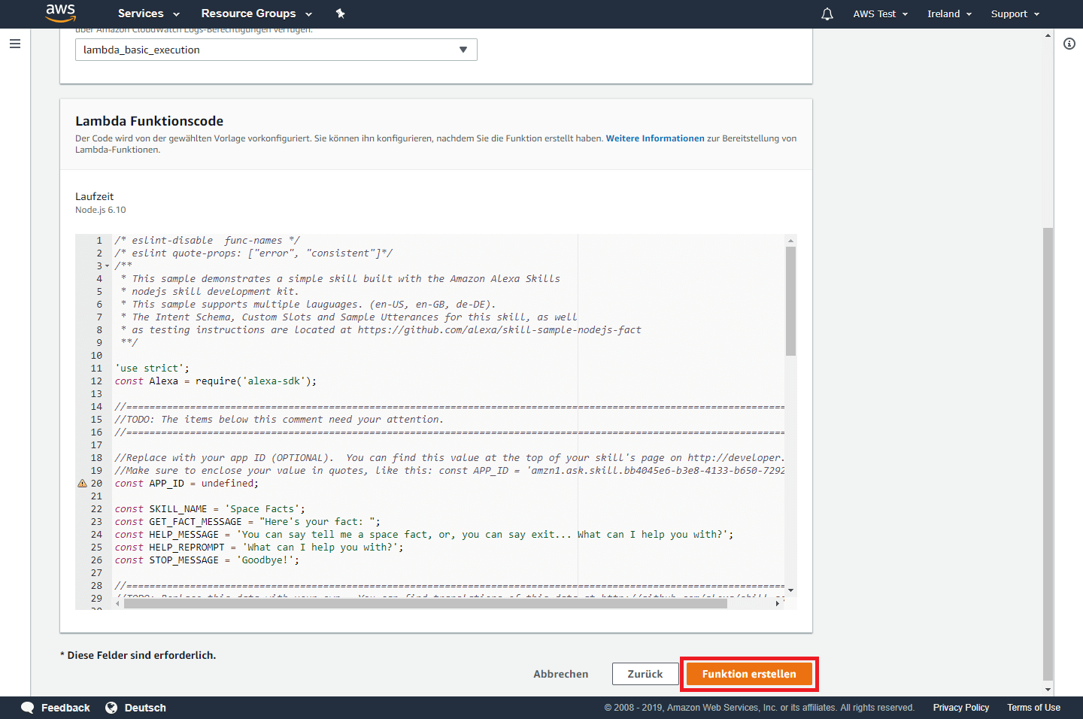Open the Ireland region selector
1083x719 pixels.
950,14
